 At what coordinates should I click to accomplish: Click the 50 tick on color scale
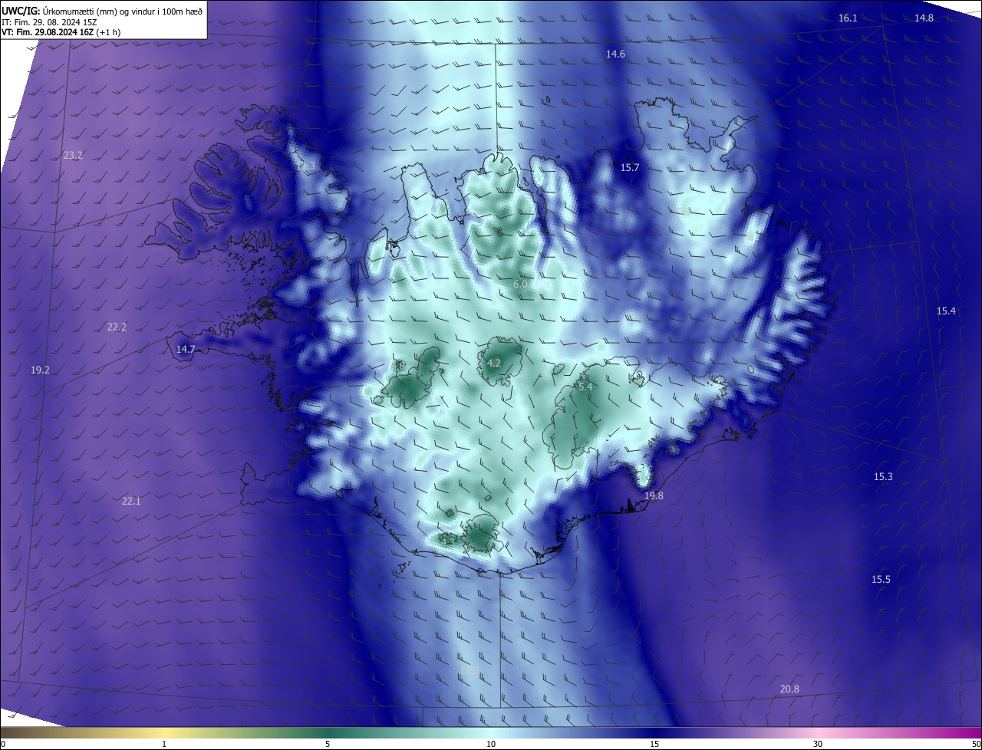(976, 744)
